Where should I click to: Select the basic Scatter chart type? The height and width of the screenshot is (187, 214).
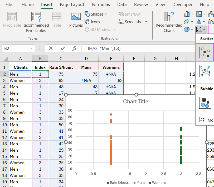point(205,52)
